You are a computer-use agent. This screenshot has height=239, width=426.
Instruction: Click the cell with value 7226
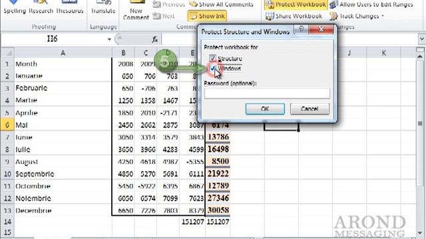(146, 210)
